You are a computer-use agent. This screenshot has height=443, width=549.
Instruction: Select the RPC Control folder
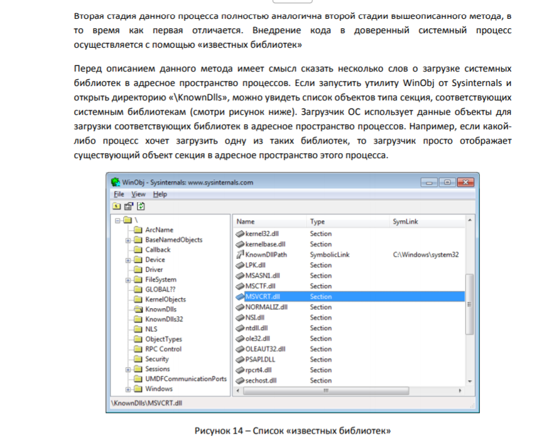[163, 349]
